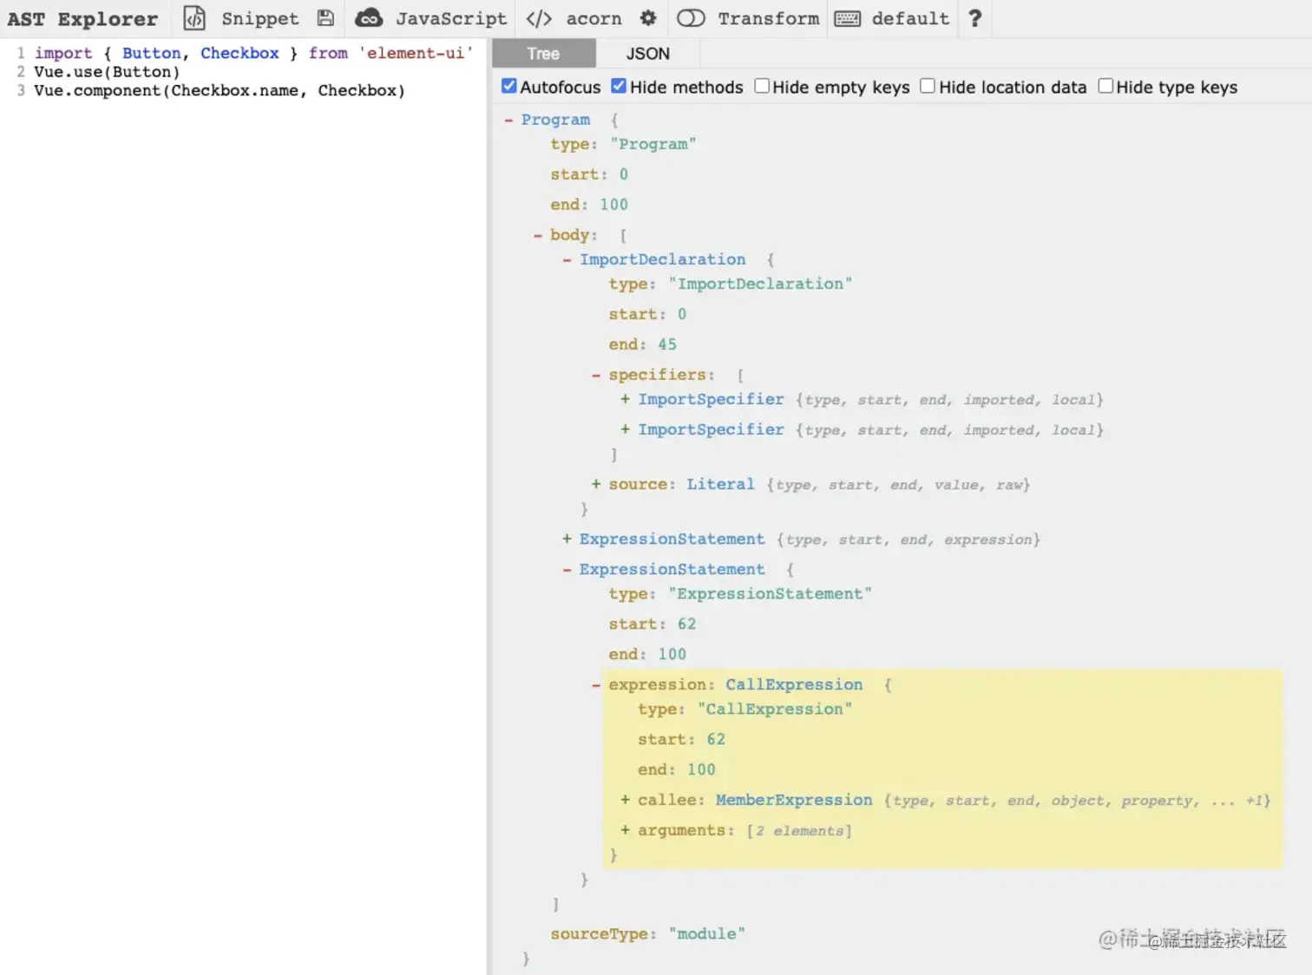Expand the callee MemberExpression node

click(625, 800)
